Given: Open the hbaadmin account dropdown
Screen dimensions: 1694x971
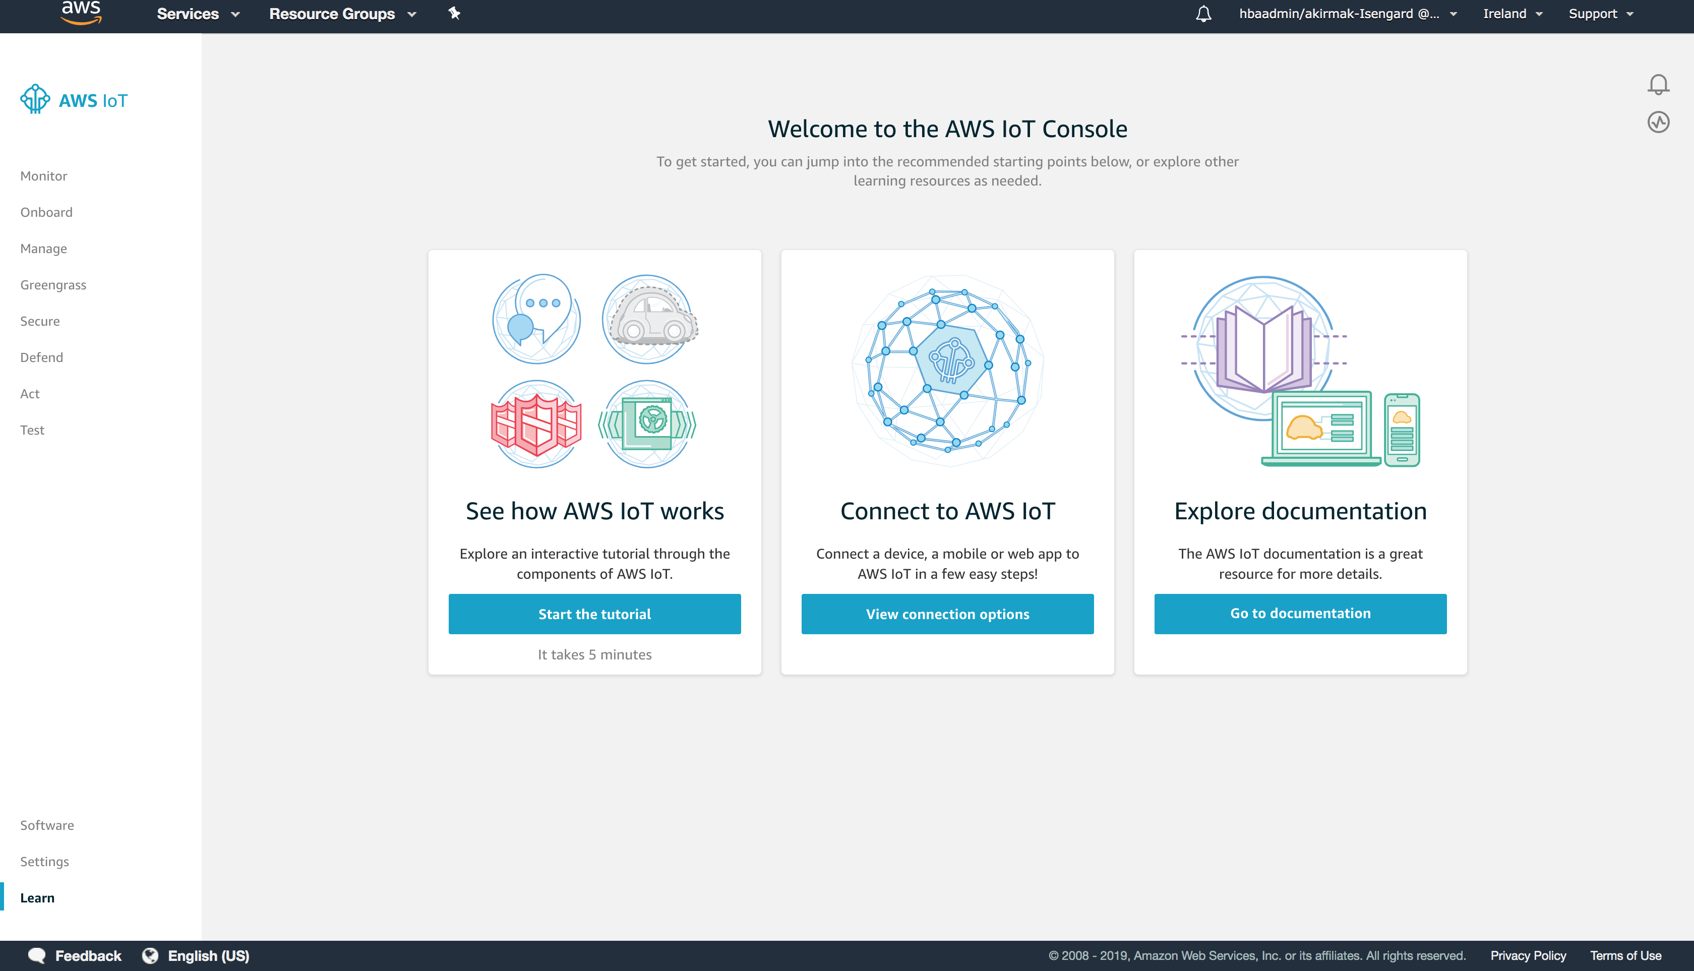Looking at the screenshot, I should click(1348, 14).
